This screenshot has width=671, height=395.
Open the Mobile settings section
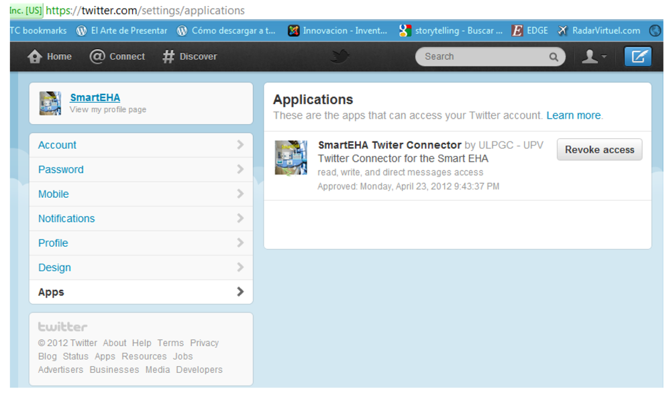[x=141, y=194]
